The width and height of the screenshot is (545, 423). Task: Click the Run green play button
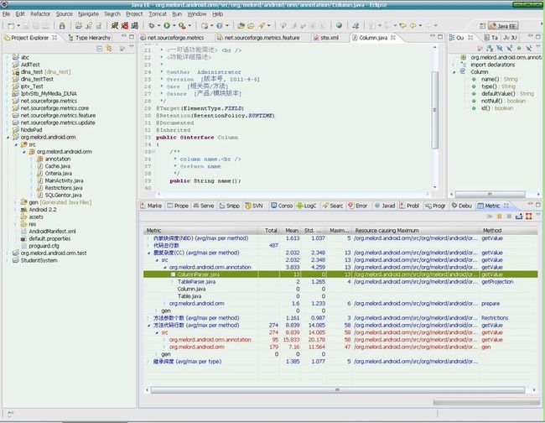(167, 26)
